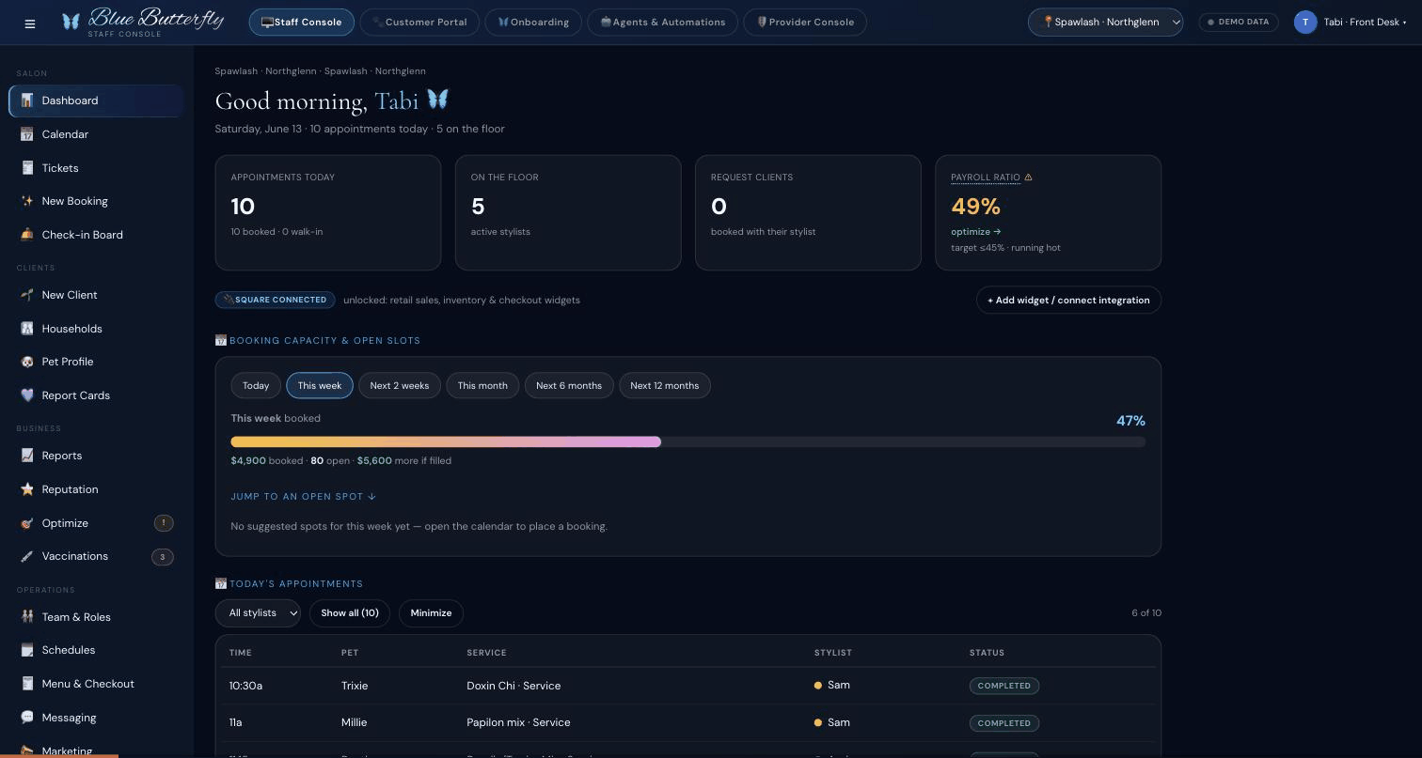Screen dimensions: 1422x758
Task: Click the Messaging speech bubble icon
Action: [27, 718]
